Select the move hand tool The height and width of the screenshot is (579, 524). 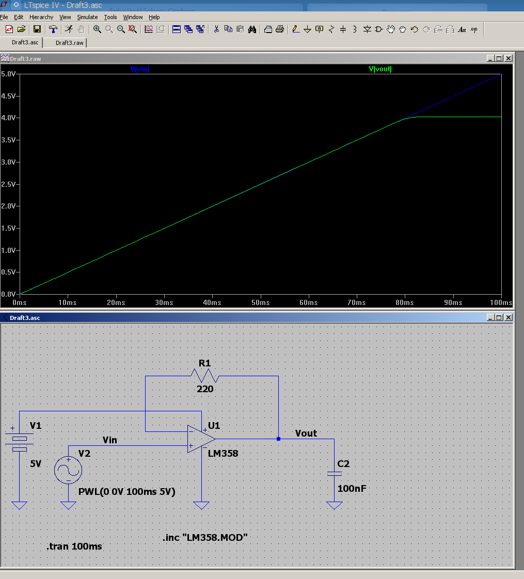(x=391, y=29)
